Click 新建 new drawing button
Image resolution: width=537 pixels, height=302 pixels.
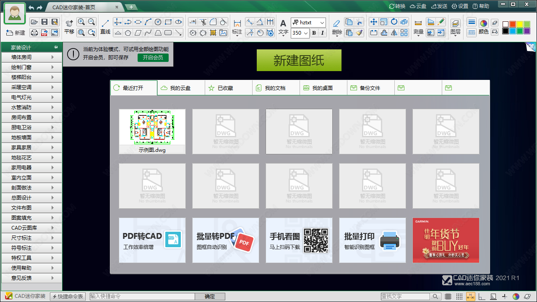[16, 33]
